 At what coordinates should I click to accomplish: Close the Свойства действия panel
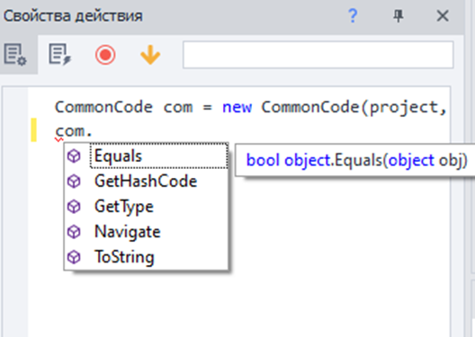443,16
